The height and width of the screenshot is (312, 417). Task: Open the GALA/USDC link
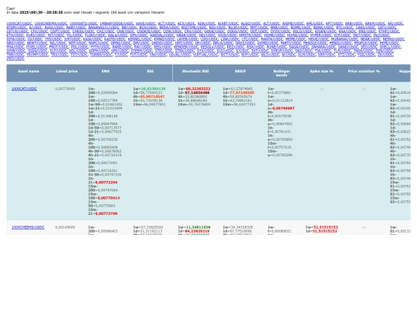point(118,35)
